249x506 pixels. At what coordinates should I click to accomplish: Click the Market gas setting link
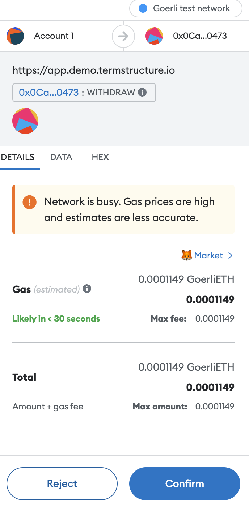tap(208, 256)
